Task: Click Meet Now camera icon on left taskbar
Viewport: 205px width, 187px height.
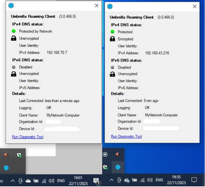Action: (x=20, y=181)
